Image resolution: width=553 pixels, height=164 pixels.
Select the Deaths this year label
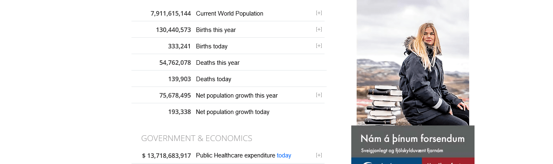(217, 63)
